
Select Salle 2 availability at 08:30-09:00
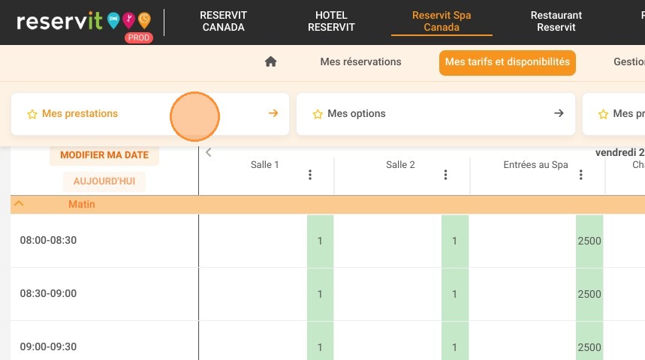(454, 294)
